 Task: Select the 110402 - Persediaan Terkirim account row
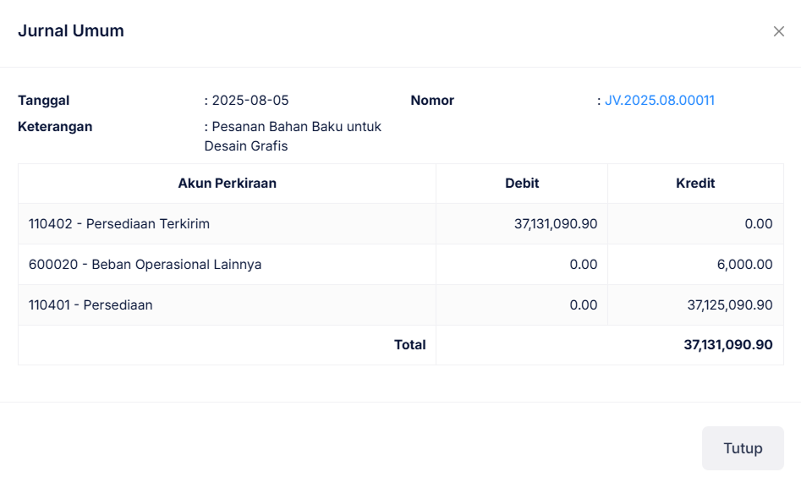pos(119,224)
